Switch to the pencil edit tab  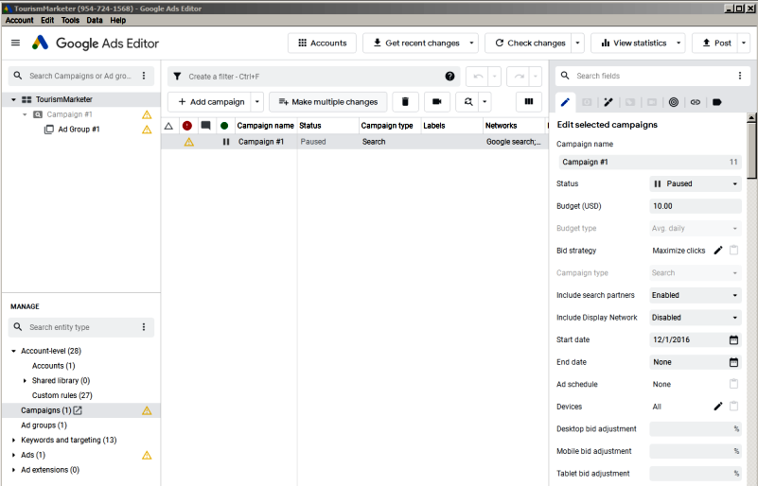pos(565,102)
